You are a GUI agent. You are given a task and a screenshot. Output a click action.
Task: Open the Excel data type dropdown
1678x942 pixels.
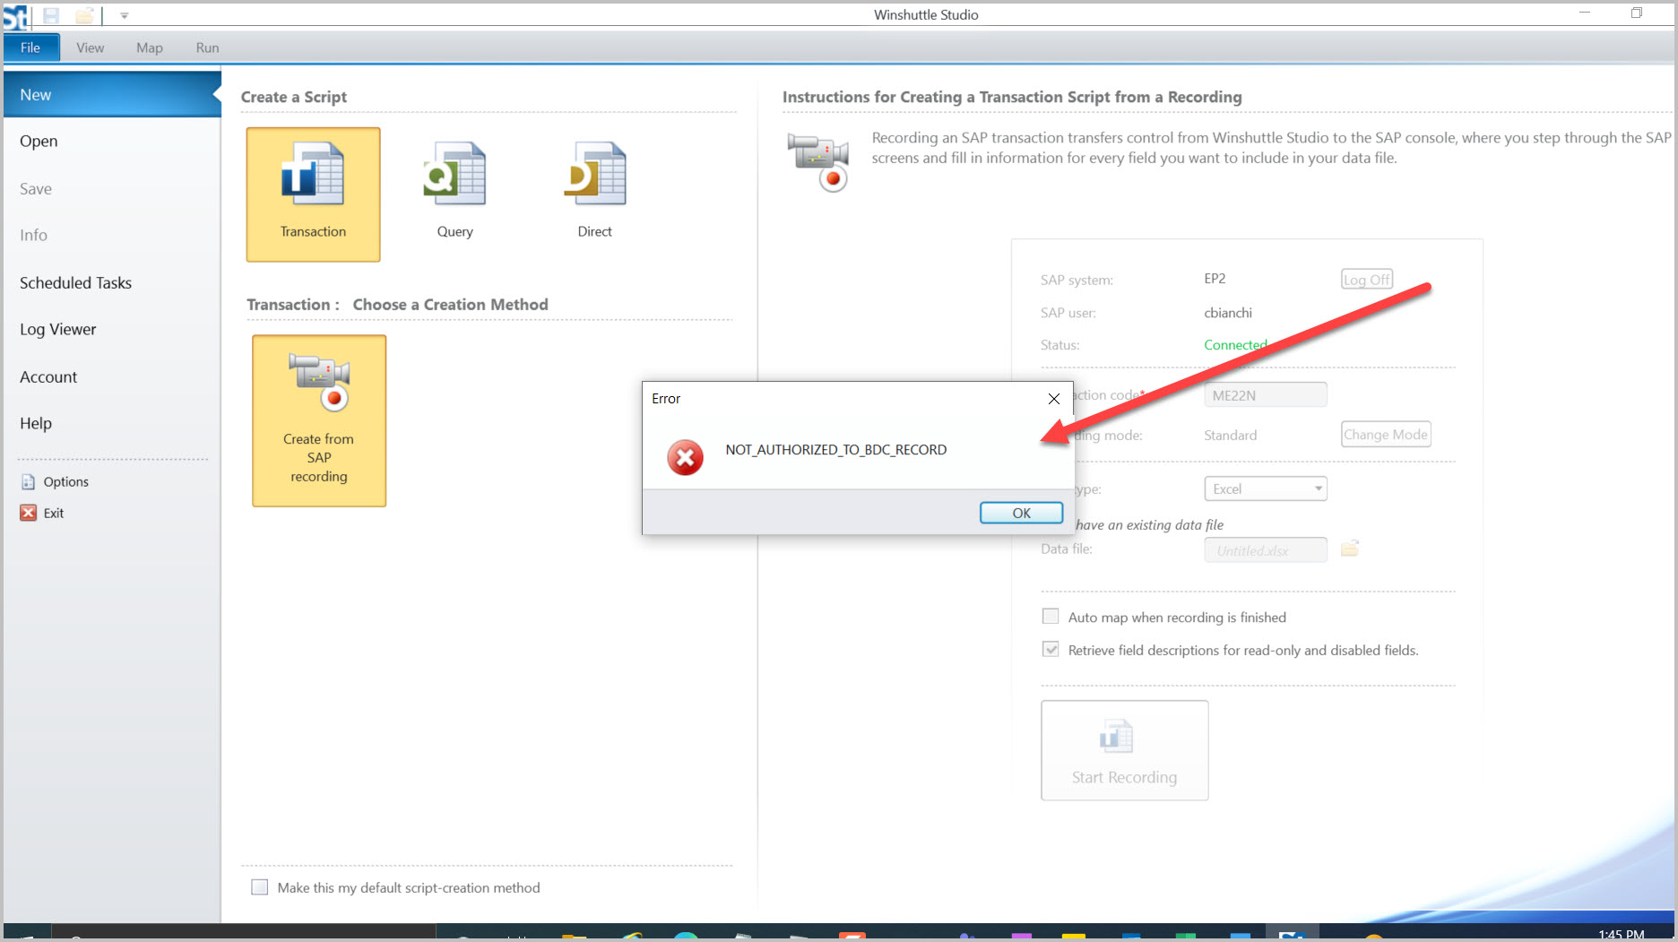coord(1265,488)
